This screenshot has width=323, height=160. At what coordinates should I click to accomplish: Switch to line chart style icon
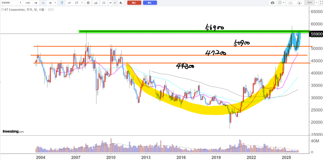coord(69,3)
